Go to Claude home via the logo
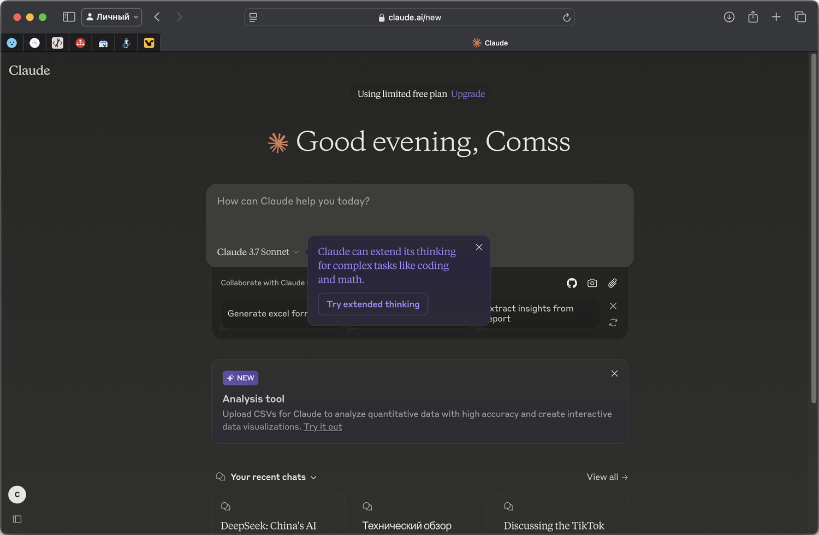819x535 pixels. point(29,70)
